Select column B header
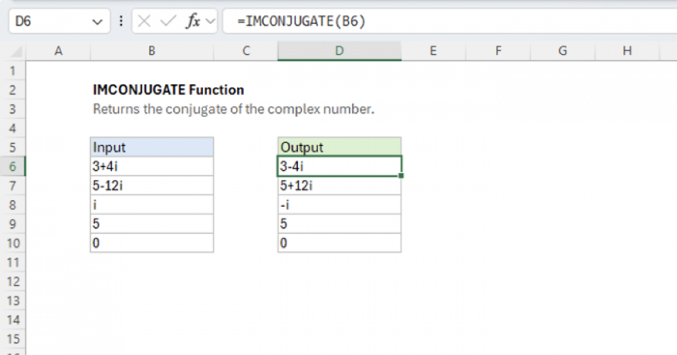The width and height of the screenshot is (677, 355). coord(151,50)
